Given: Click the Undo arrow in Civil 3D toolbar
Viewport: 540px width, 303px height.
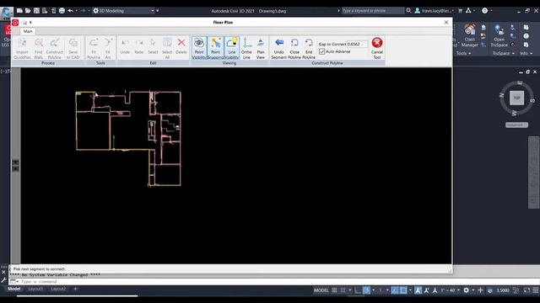Looking at the screenshot, I should pos(70,11).
